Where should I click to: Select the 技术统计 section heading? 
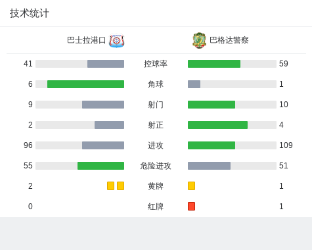click(x=30, y=13)
